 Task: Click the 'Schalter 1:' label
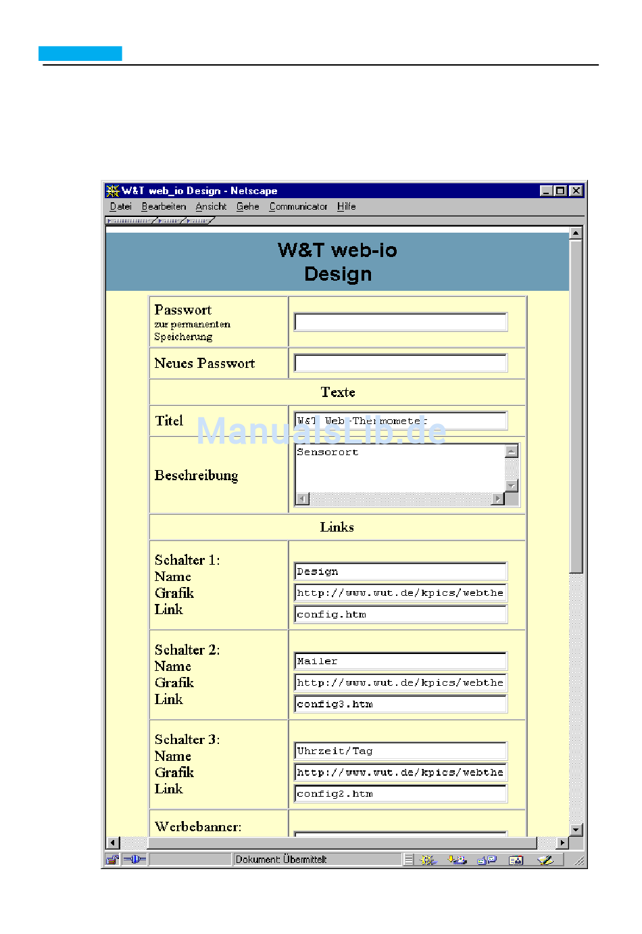[187, 560]
